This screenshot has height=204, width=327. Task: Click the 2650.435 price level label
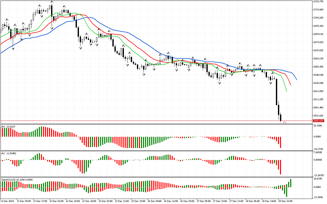(319, 67)
